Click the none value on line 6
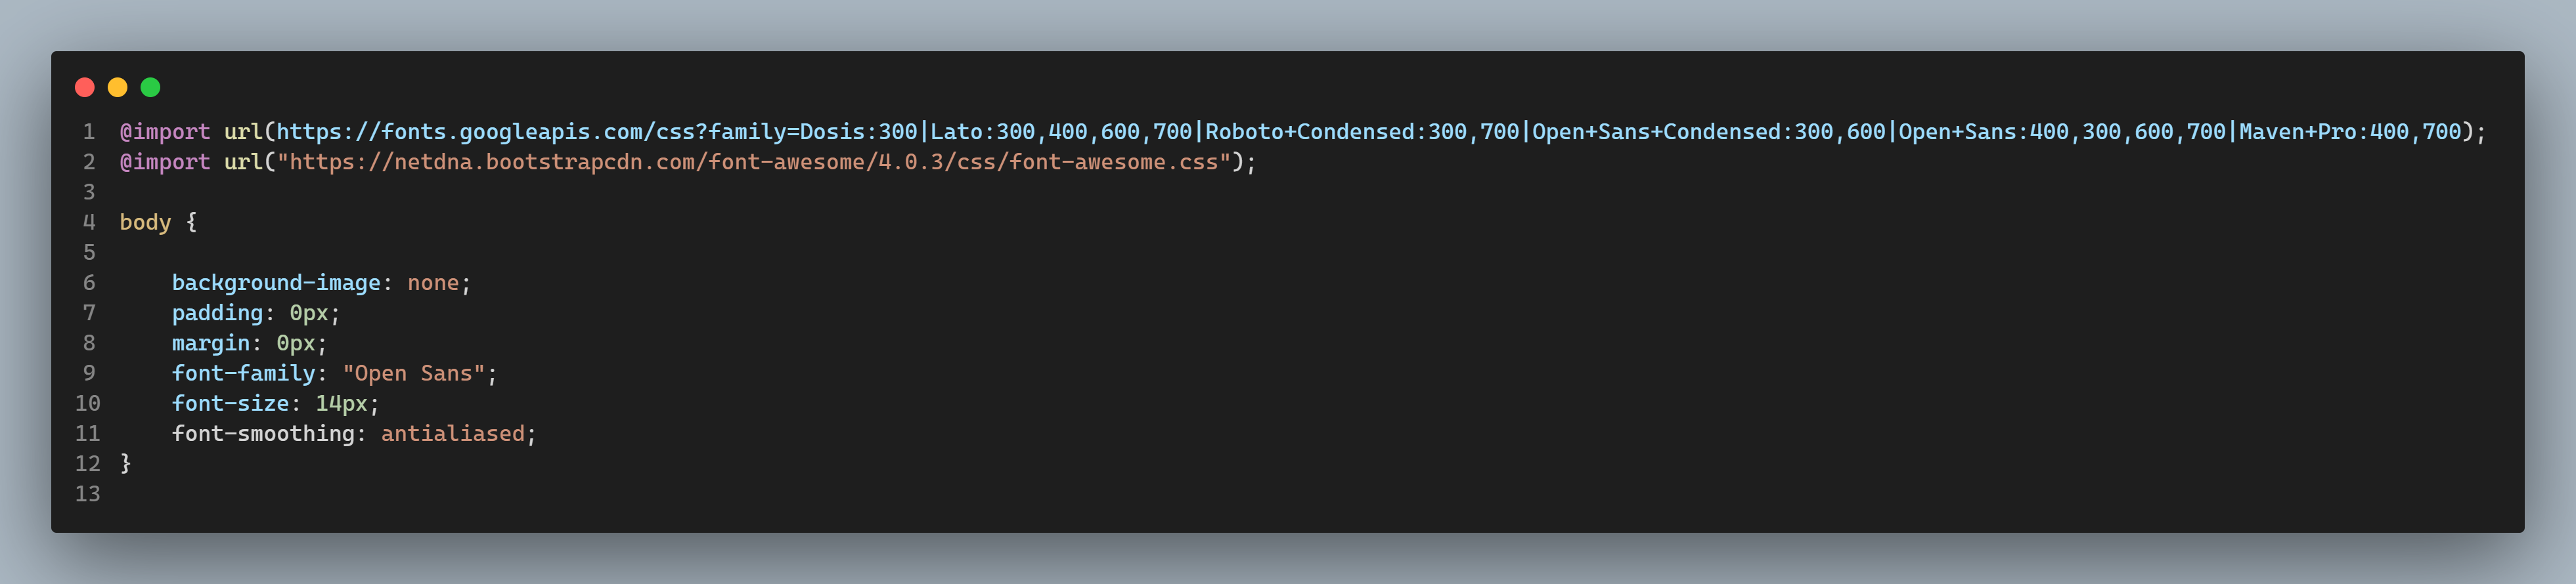Viewport: 2576px width, 584px height. click(x=433, y=283)
